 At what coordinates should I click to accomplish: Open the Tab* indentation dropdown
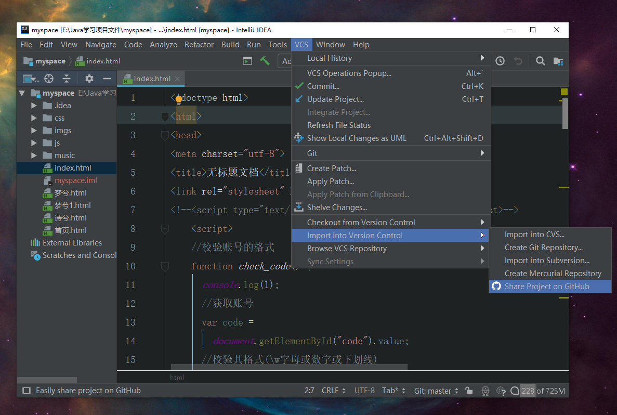[x=393, y=391]
